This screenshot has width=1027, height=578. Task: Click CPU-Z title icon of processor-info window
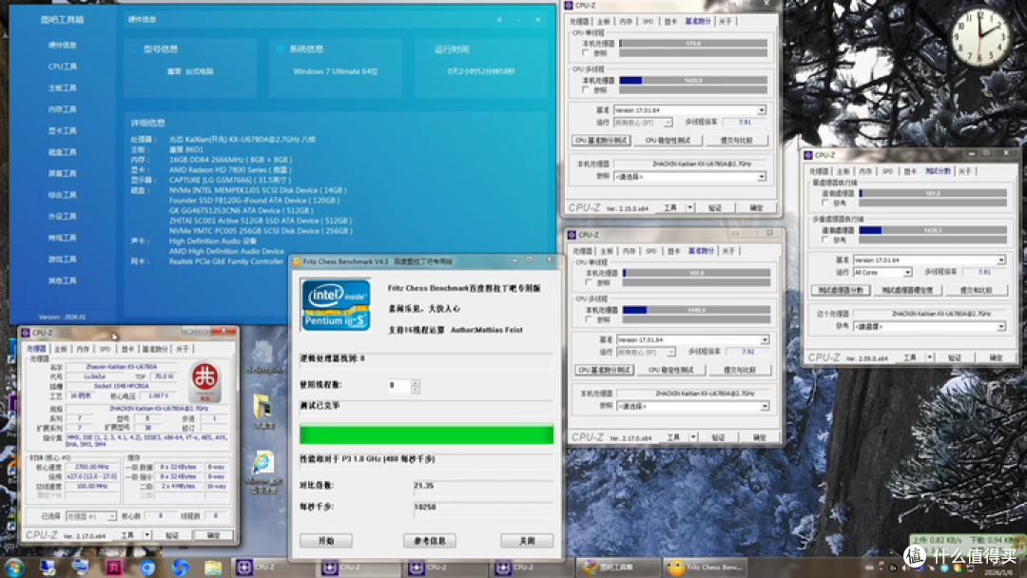coord(26,333)
